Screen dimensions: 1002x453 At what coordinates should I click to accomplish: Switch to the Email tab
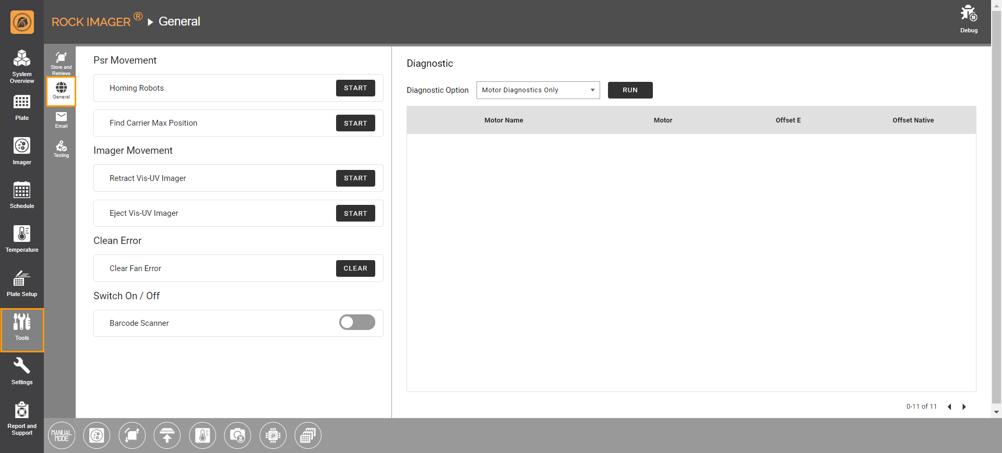[61, 119]
